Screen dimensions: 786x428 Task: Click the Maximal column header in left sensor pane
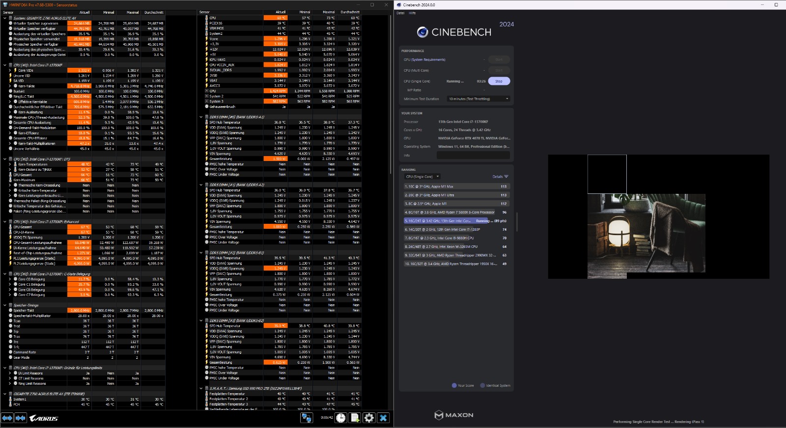(x=133, y=12)
